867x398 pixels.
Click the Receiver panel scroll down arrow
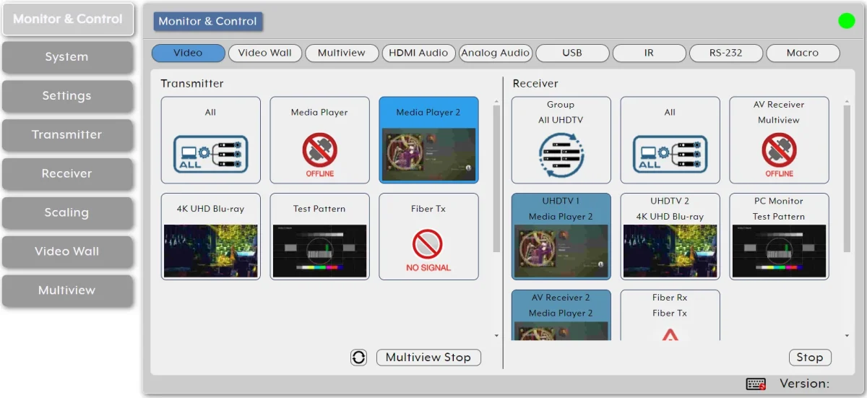coord(847,336)
